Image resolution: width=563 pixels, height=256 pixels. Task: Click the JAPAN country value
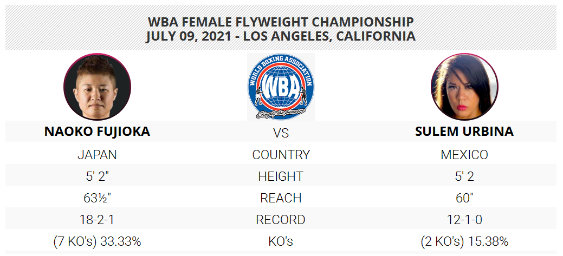click(98, 155)
